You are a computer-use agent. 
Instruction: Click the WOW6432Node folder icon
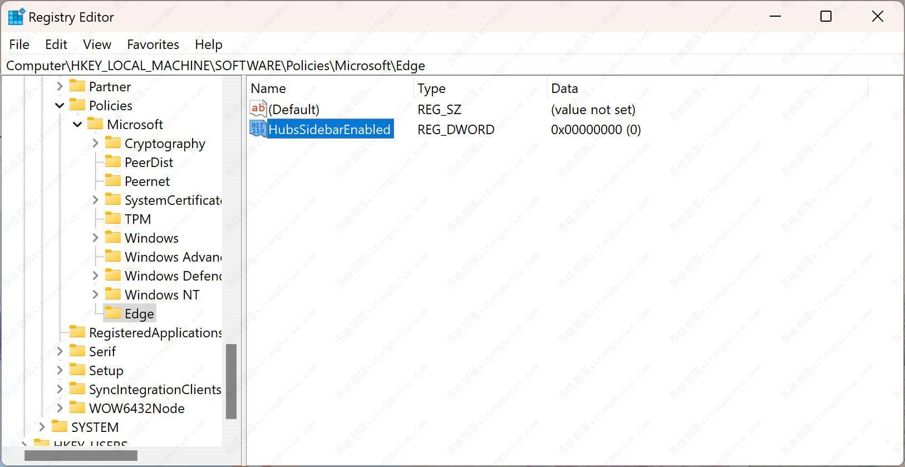coord(77,408)
